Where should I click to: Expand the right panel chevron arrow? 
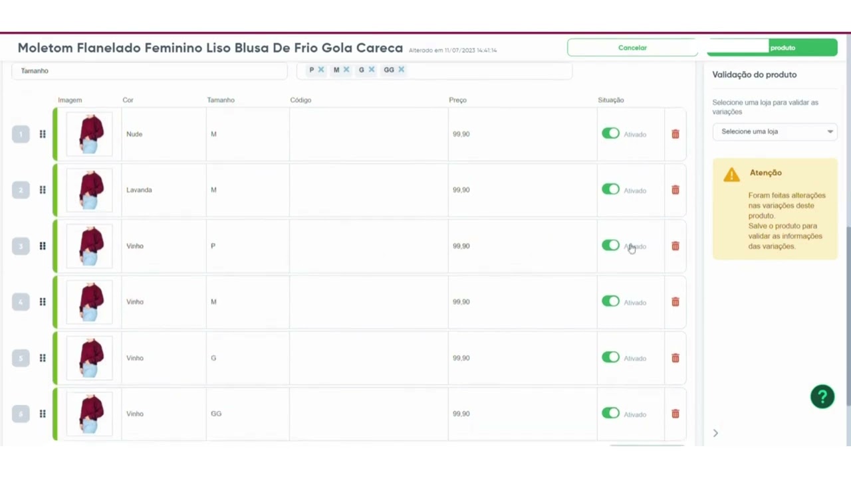point(715,433)
